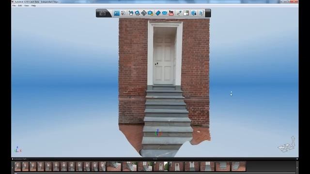Click the white and green panel layout icon

coord(186,13)
